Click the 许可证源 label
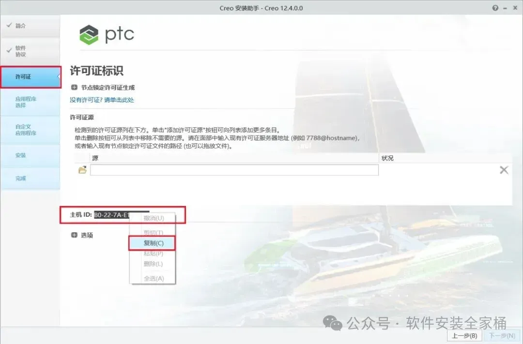The height and width of the screenshot is (344, 523). tap(82, 118)
